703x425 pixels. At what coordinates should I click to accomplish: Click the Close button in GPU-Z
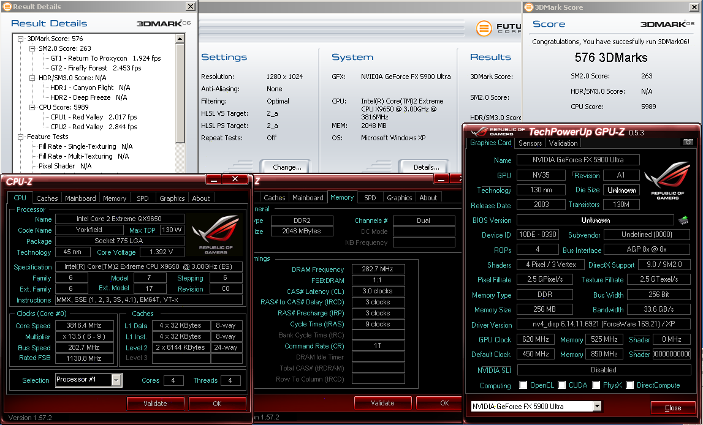[x=672, y=407]
